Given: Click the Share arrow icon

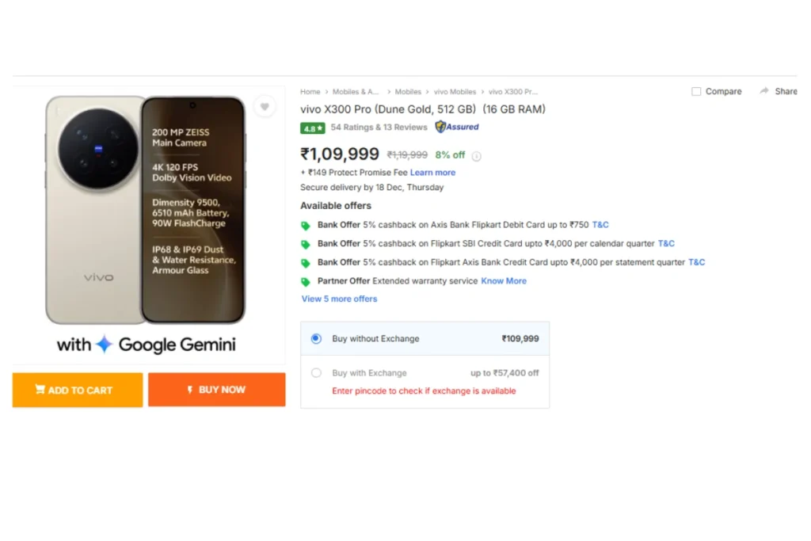Looking at the screenshot, I should [x=764, y=91].
